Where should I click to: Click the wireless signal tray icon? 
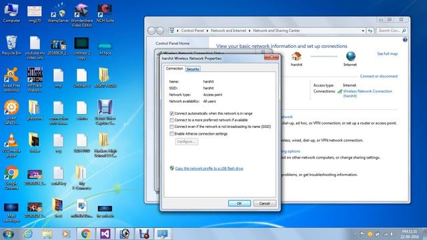click(x=385, y=234)
